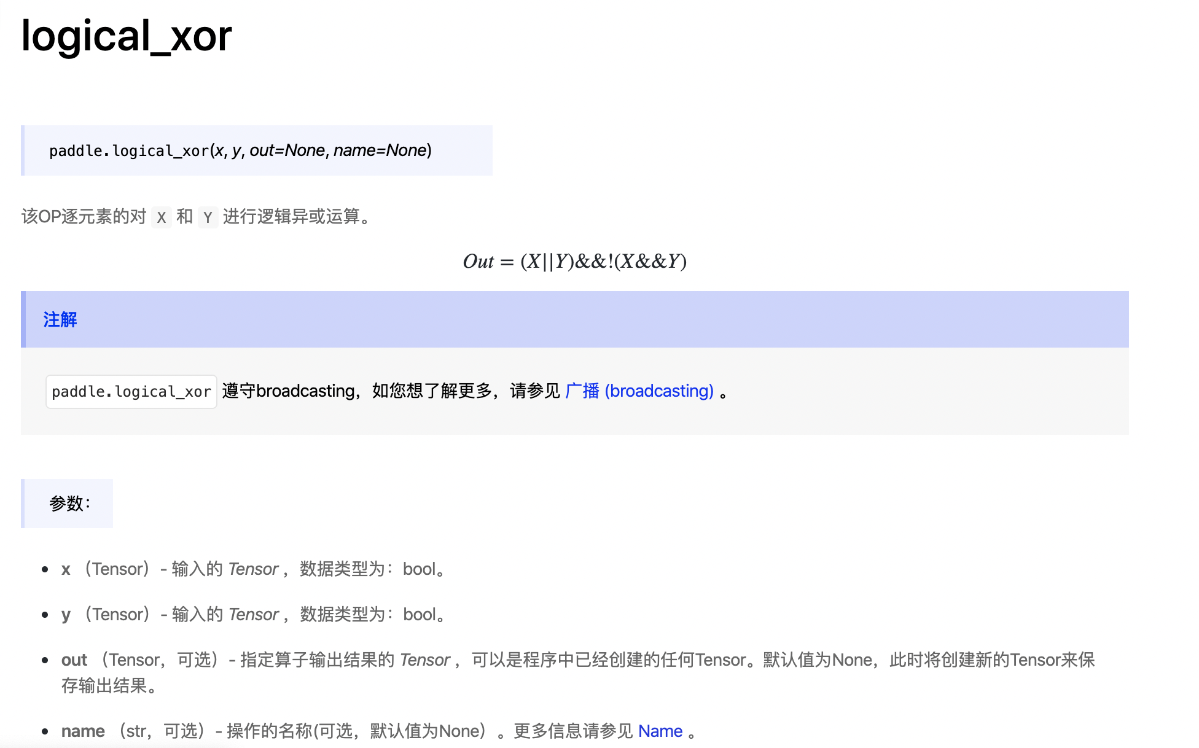Click the paddle.logical_xor function signature
The image size is (1199, 748).
(240, 151)
